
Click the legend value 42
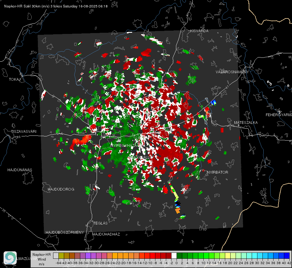click(x=289, y=263)
